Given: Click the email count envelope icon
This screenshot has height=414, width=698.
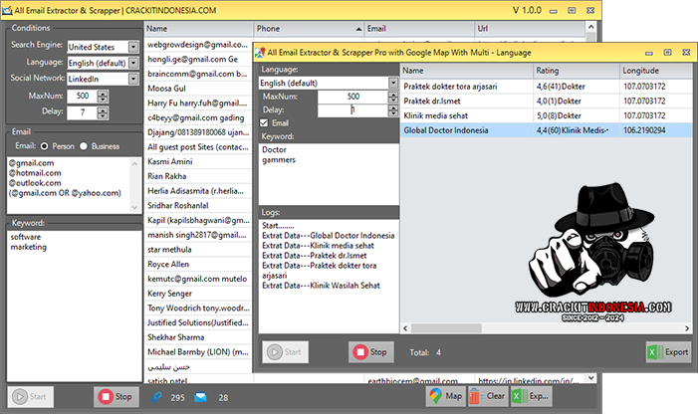Looking at the screenshot, I should 200,397.
